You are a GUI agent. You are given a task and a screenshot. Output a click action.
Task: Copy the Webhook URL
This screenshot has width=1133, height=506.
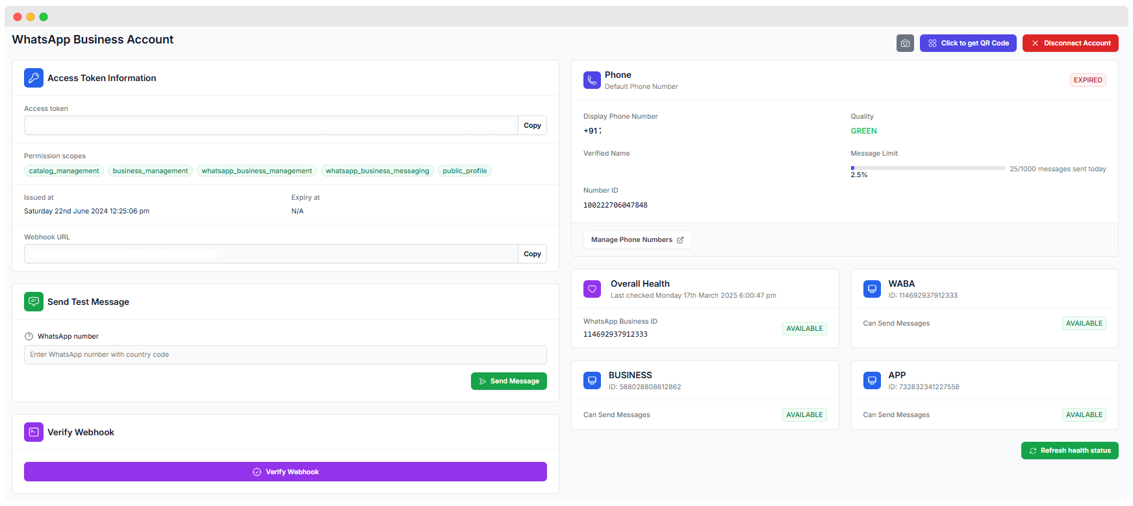point(532,254)
